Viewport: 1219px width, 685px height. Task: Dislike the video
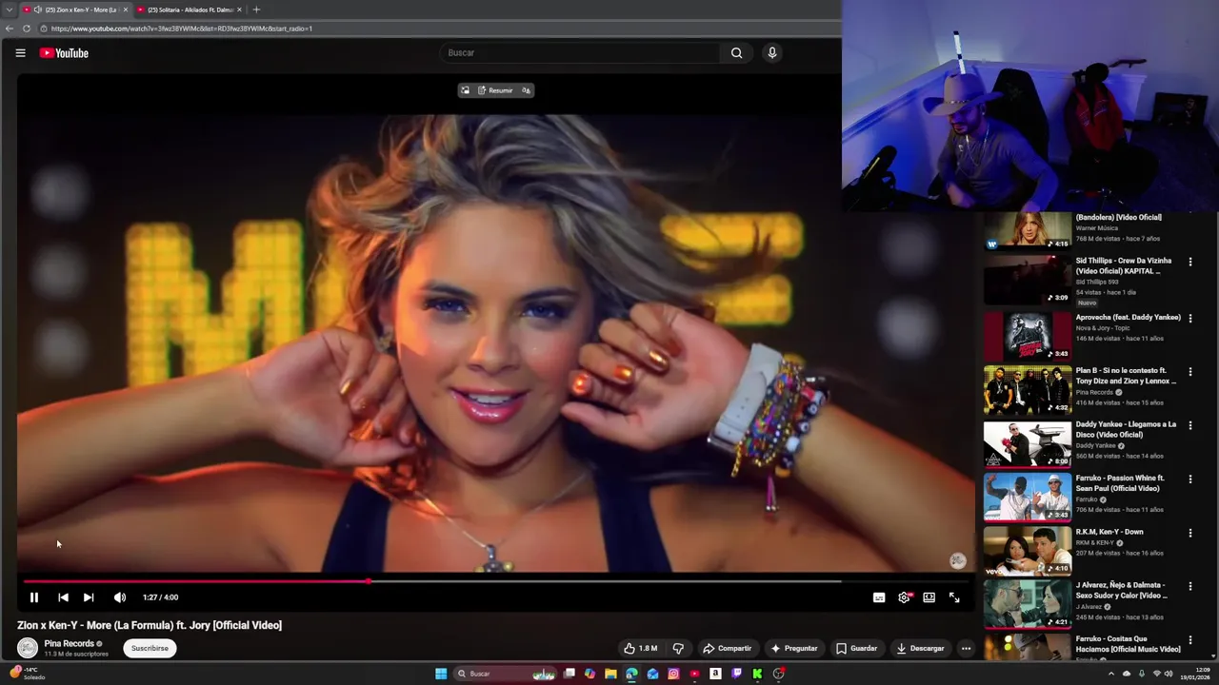tap(678, 649)
